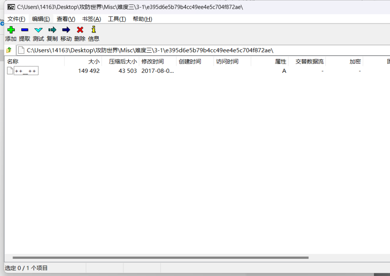The image size is (390, 276).
Task: Open the 帮助(H) help menu
Action: coord(142,19)
